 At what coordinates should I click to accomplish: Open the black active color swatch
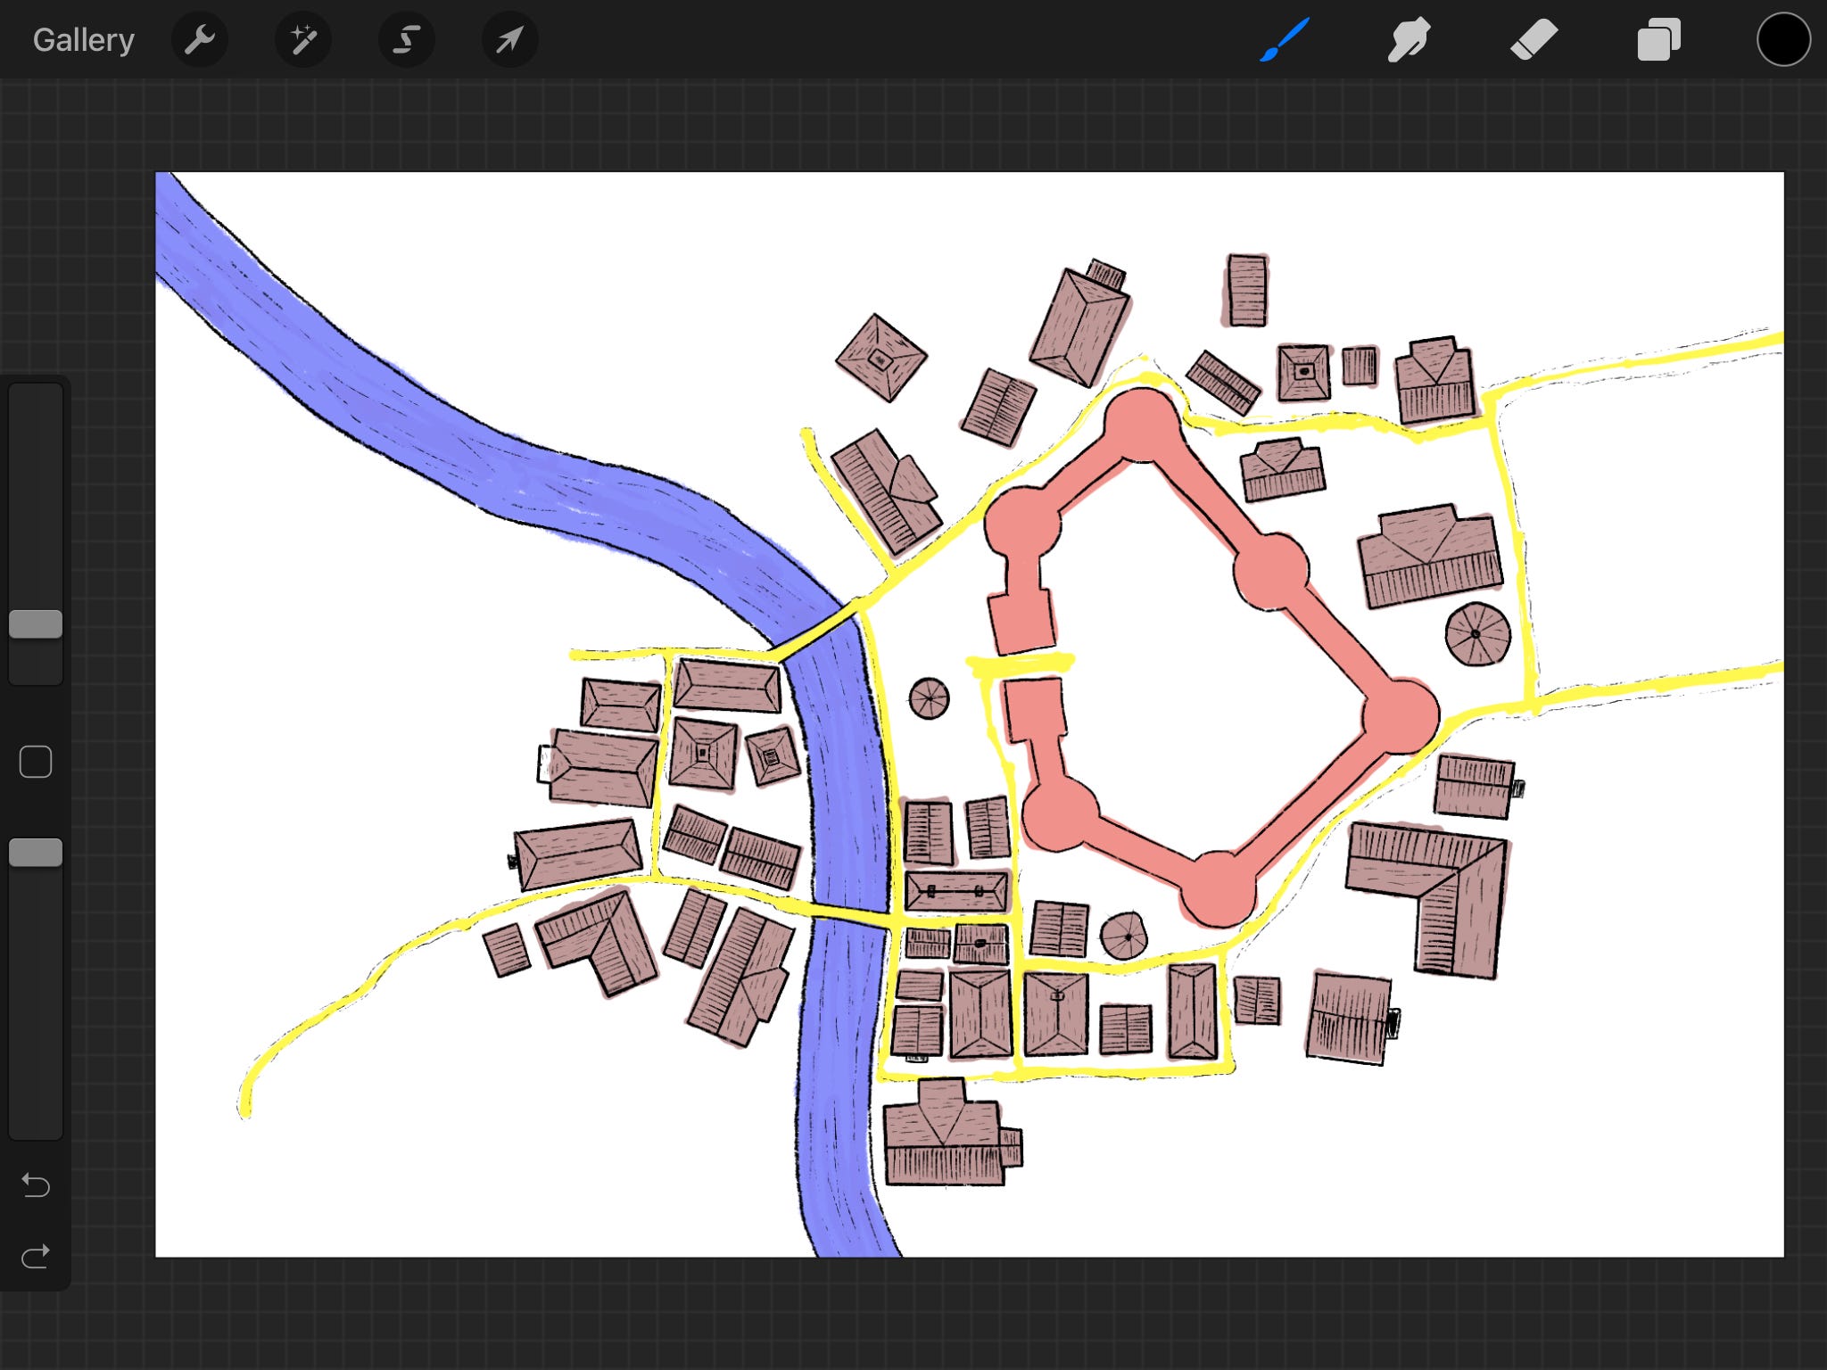click(1782, 40)
